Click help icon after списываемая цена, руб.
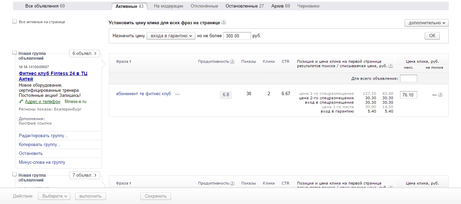This screenshot has height=204, width=461. point(391,66)
